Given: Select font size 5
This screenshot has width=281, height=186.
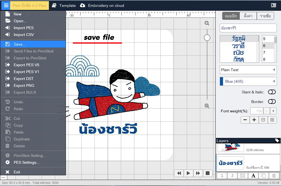Looking at the screenshot, I should tap(268, 39).
